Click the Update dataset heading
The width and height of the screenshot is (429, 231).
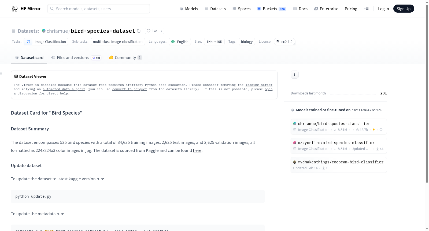point(26,166)
